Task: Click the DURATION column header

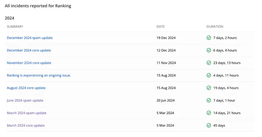Action: [215, 27]
